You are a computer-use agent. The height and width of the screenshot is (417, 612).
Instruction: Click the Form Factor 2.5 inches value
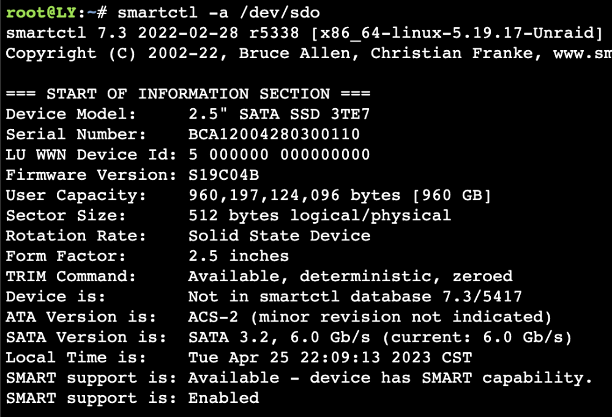pos(239,256)
